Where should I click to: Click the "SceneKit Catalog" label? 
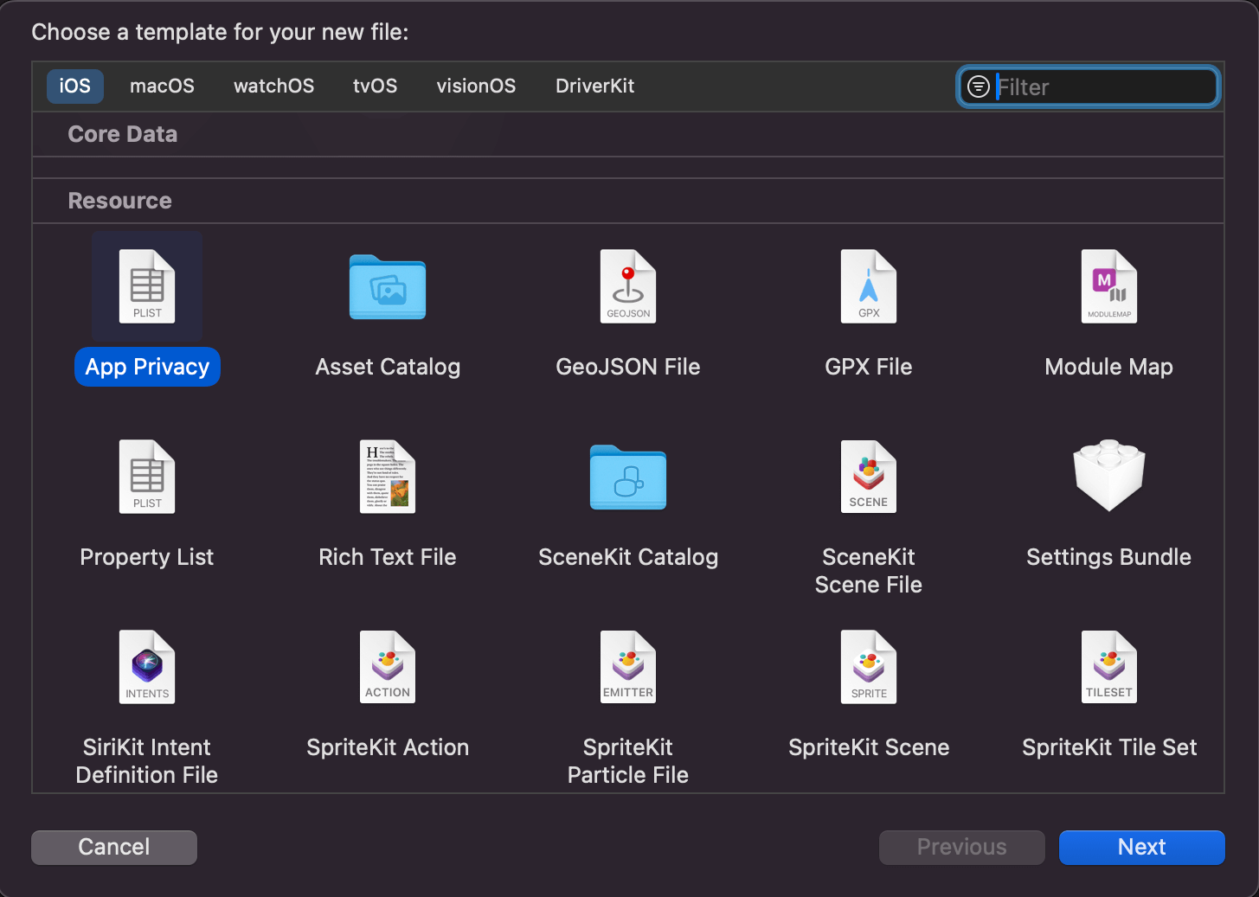tap(628, 557)
